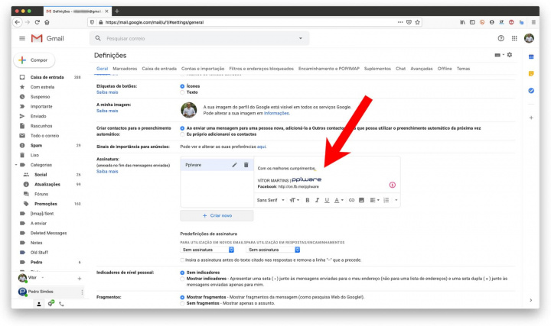
Task: Click the 'Criar novo' signature button
Action: coord(217,216)
